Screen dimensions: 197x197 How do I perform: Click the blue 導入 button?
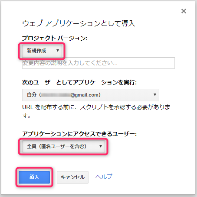[x=34, y=177]
